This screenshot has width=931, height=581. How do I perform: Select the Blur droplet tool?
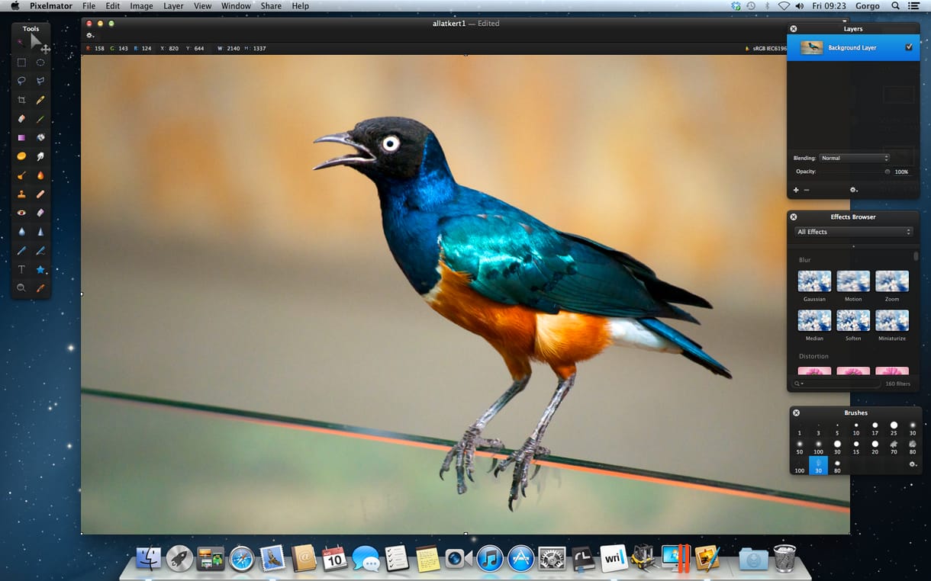pos(21,232)
